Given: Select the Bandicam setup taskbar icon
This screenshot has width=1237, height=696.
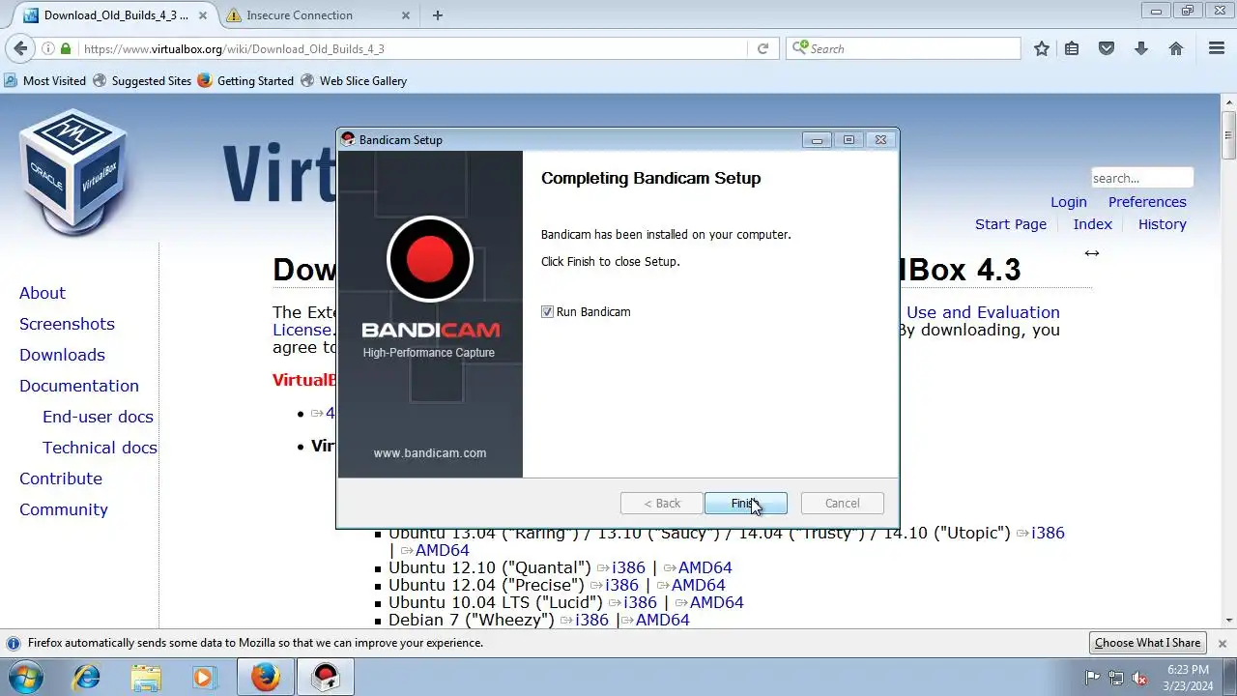Looking at the screenshot, I should point(326,678).
